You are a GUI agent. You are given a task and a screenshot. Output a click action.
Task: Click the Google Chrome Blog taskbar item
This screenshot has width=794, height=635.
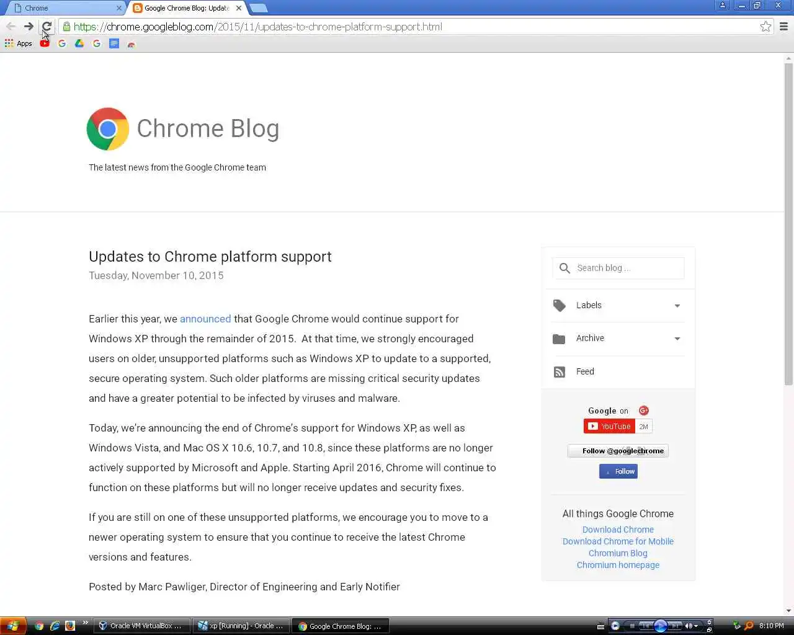[341, 626]
